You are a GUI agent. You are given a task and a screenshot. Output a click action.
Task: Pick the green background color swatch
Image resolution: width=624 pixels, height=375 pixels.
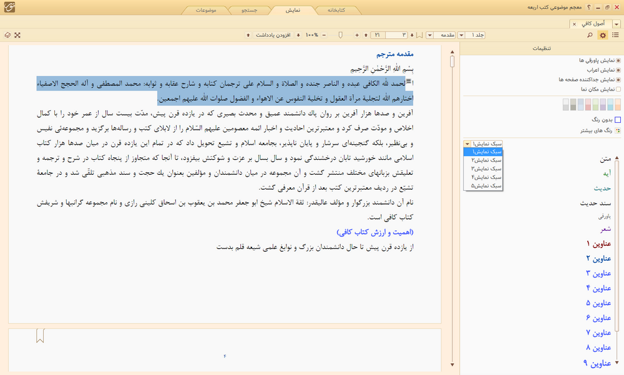(595, 105)
